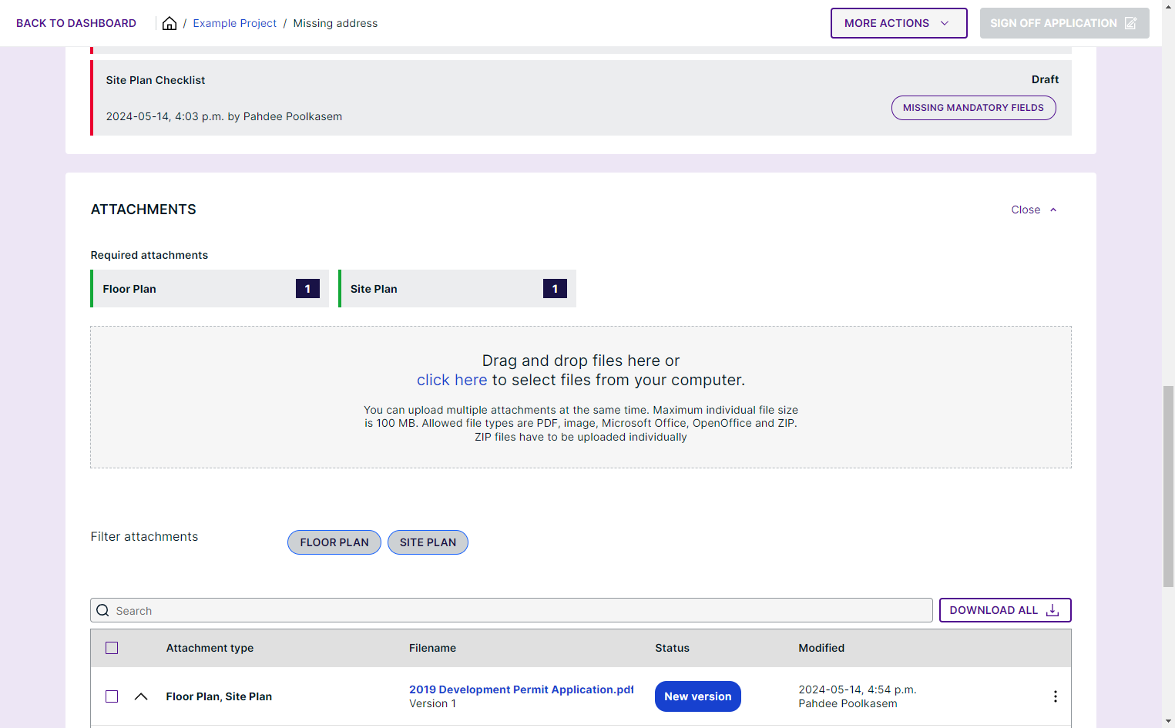Select the Site Plan required attachment tile
Screen dimensions: 1175x728
[x=457, y=289]
